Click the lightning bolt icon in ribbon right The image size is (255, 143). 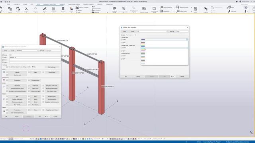(229, 12)
